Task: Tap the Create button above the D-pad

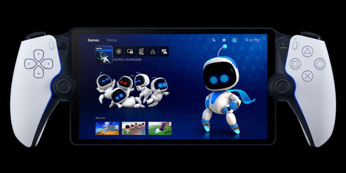Action: click(51, 45)
